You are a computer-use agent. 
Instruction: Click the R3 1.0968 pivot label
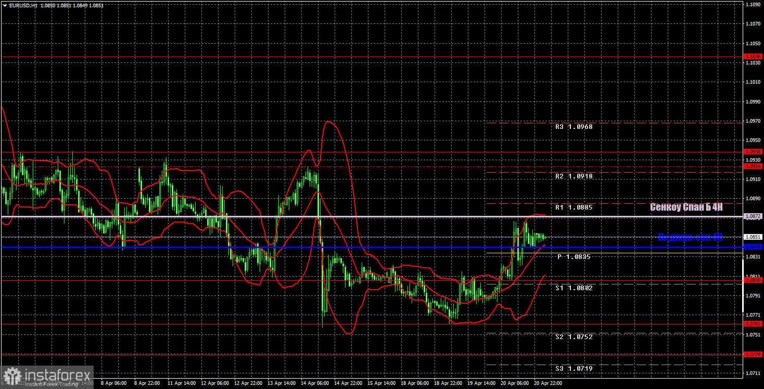574,126
